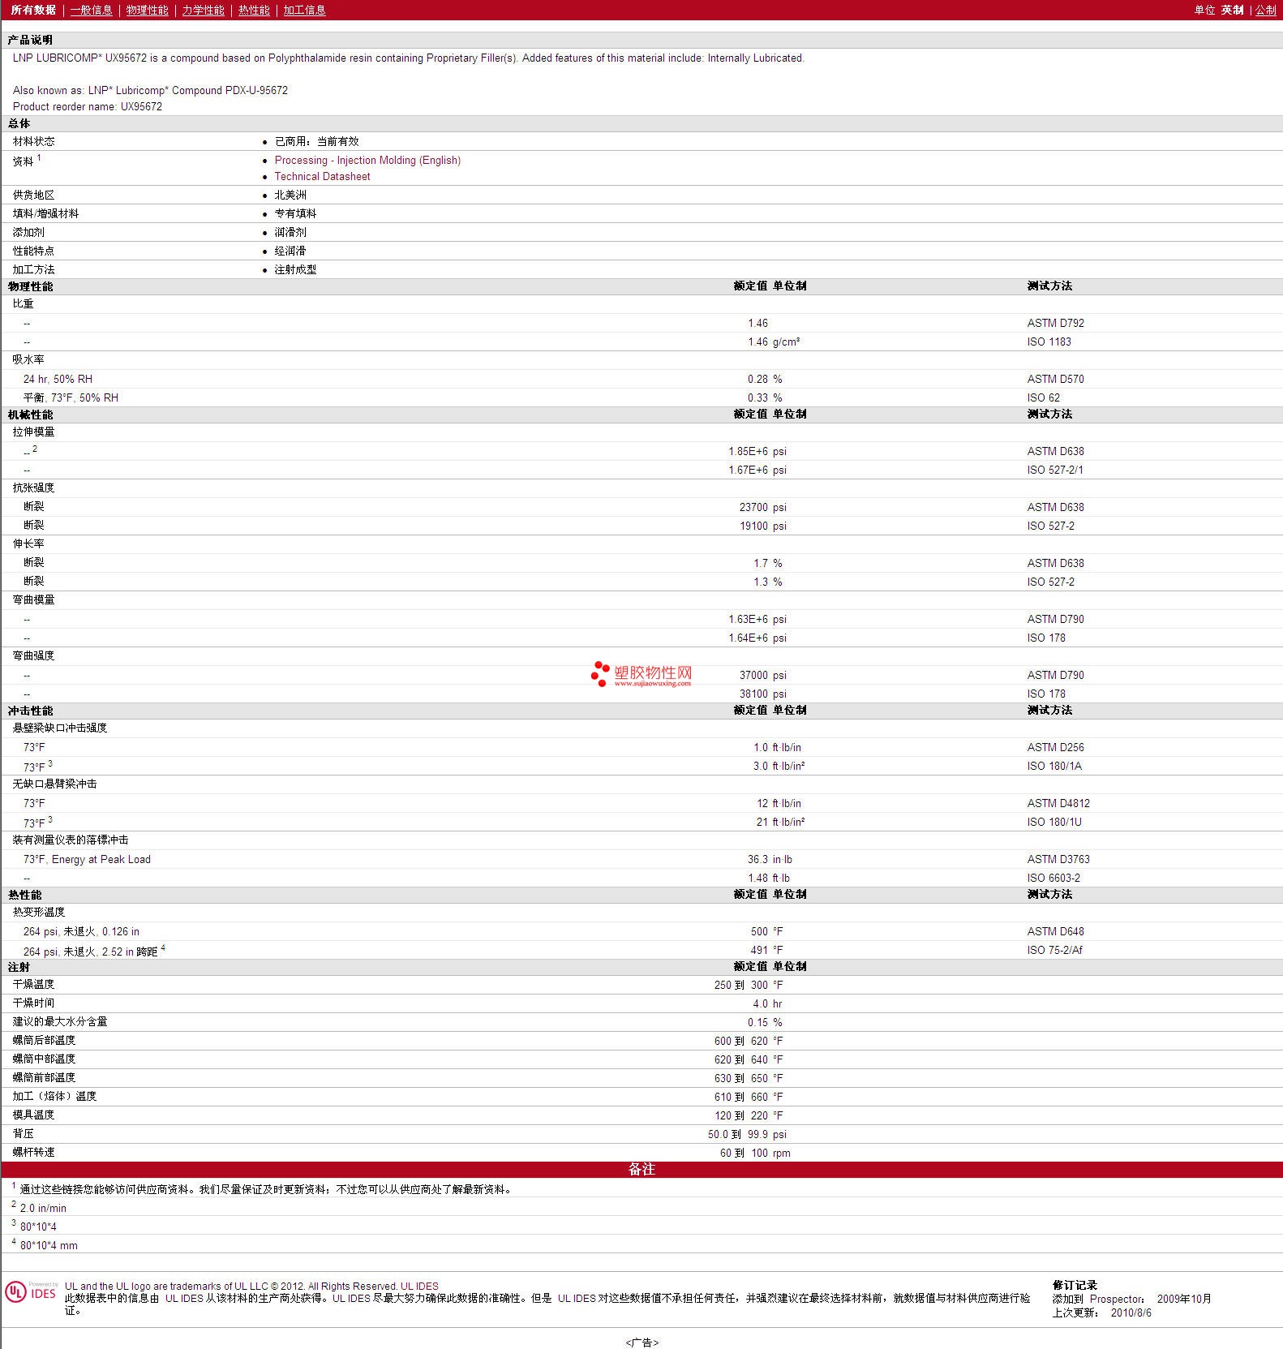Select Product reorder name: UX95672 text
The height and width of the screenshot is (1349, 1283).
[88, 106]
